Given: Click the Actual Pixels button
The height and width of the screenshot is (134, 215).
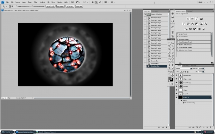Looking at the screenshot, I should 51,6.
